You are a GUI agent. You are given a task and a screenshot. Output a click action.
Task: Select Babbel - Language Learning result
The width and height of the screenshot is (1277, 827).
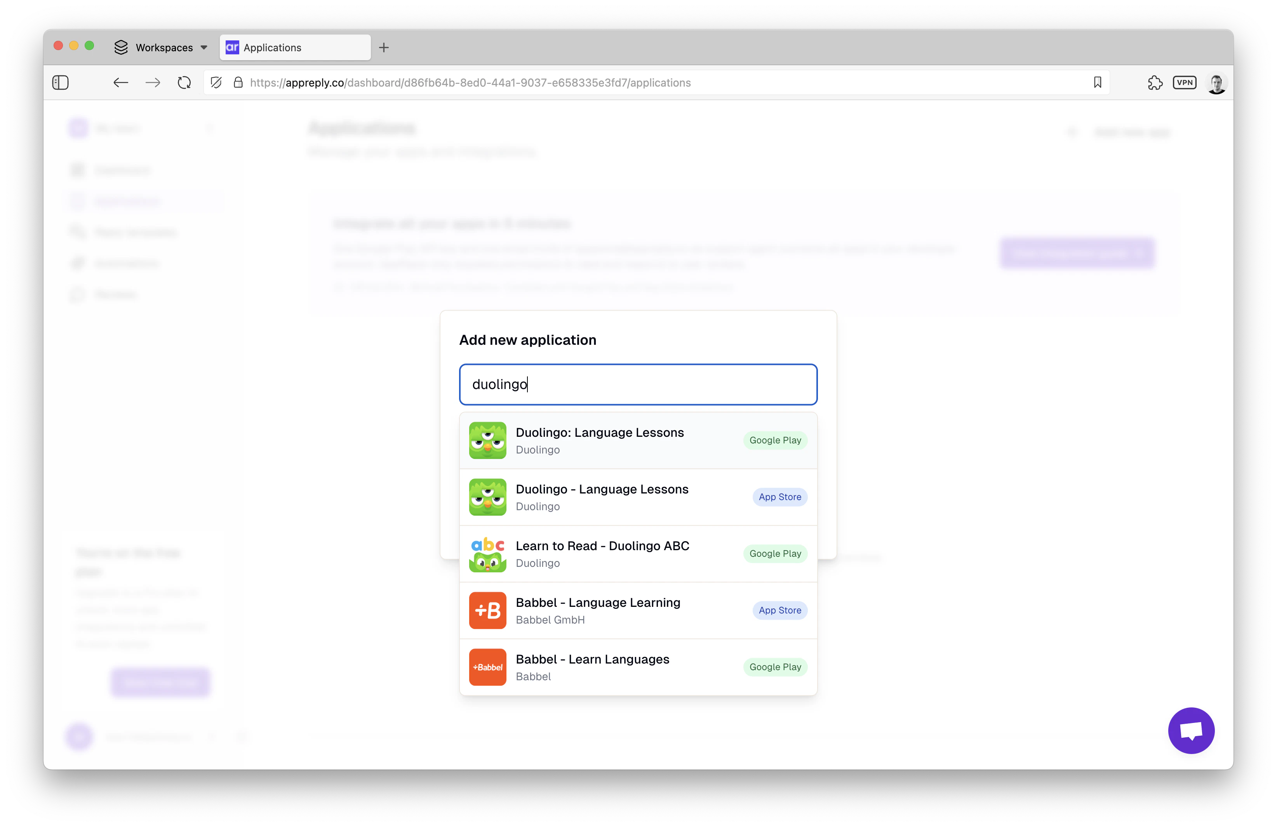click(x=638, y=610)
